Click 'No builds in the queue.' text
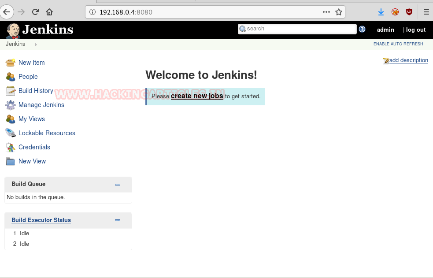Image resolution: width=433 pixels, height=278 pixels. point(36,197)
